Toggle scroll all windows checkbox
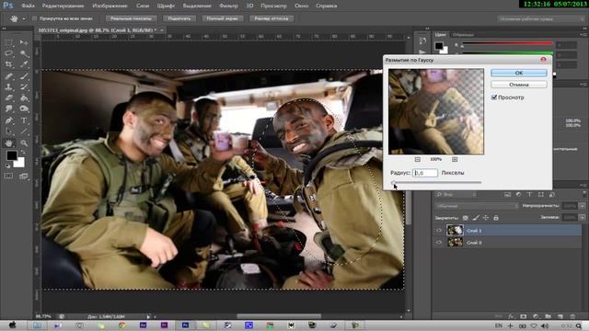 click(35, 18)
